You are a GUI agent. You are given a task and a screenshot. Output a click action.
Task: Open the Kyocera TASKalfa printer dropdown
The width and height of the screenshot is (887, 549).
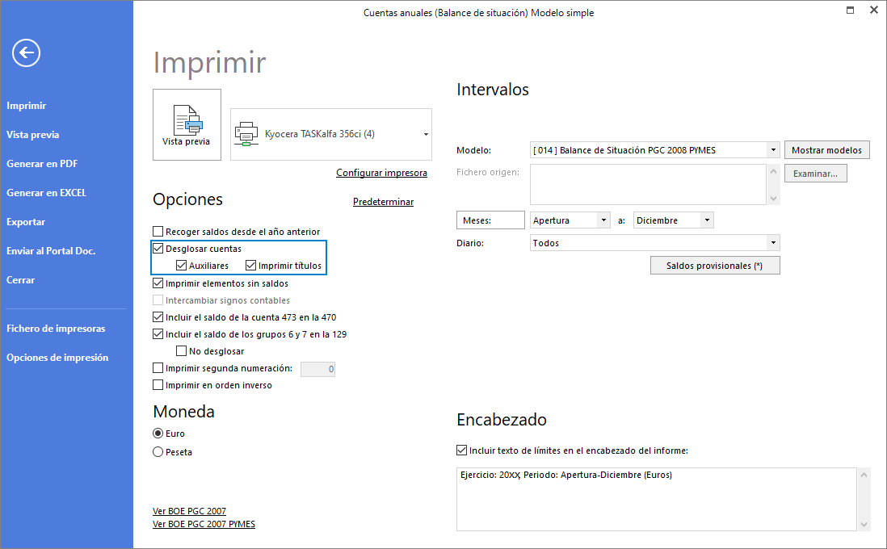pos(426,135)
